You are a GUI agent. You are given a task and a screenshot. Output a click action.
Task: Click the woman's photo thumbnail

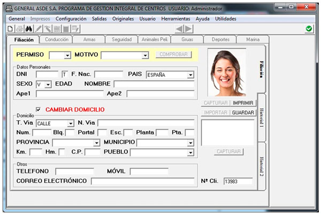coord(226,73)
